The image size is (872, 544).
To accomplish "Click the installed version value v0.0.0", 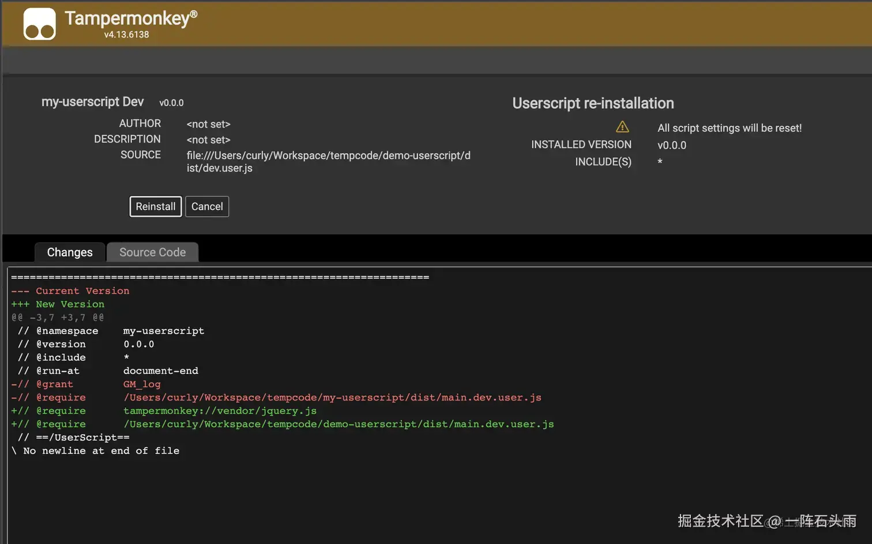I will point(672,145).
